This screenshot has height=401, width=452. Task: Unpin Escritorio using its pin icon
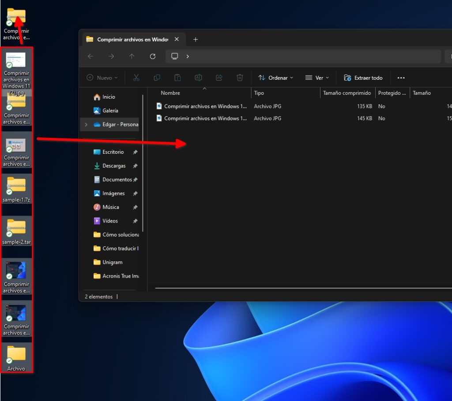135,152
